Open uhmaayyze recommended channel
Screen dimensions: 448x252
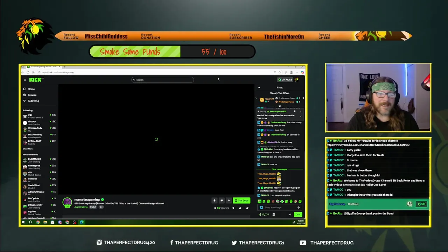tap(39, 167)
